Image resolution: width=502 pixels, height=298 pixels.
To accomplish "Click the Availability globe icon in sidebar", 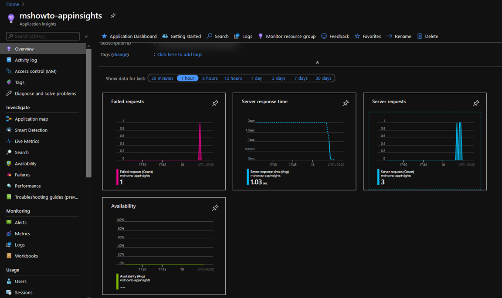I will point(9,163).
